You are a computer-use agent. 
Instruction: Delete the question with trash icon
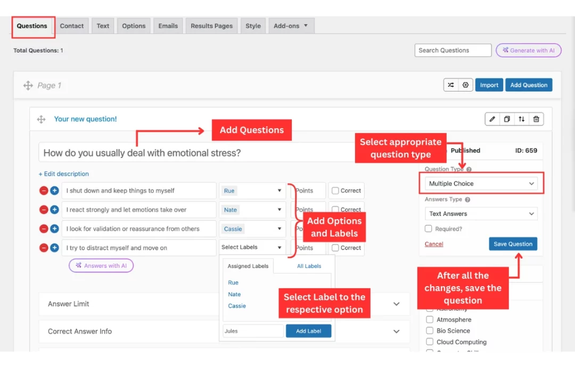pyautogui.click(x=536, y=119)
